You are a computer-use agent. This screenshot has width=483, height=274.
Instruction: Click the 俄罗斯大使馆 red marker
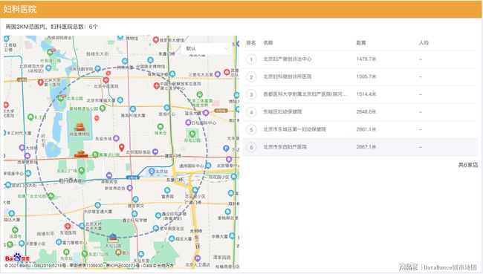[x=156, y=39]
